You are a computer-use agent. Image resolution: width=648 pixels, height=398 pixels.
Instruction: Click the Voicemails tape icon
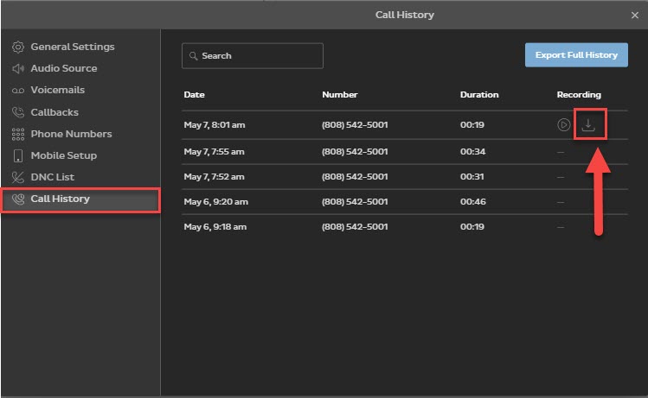point(17,91)
